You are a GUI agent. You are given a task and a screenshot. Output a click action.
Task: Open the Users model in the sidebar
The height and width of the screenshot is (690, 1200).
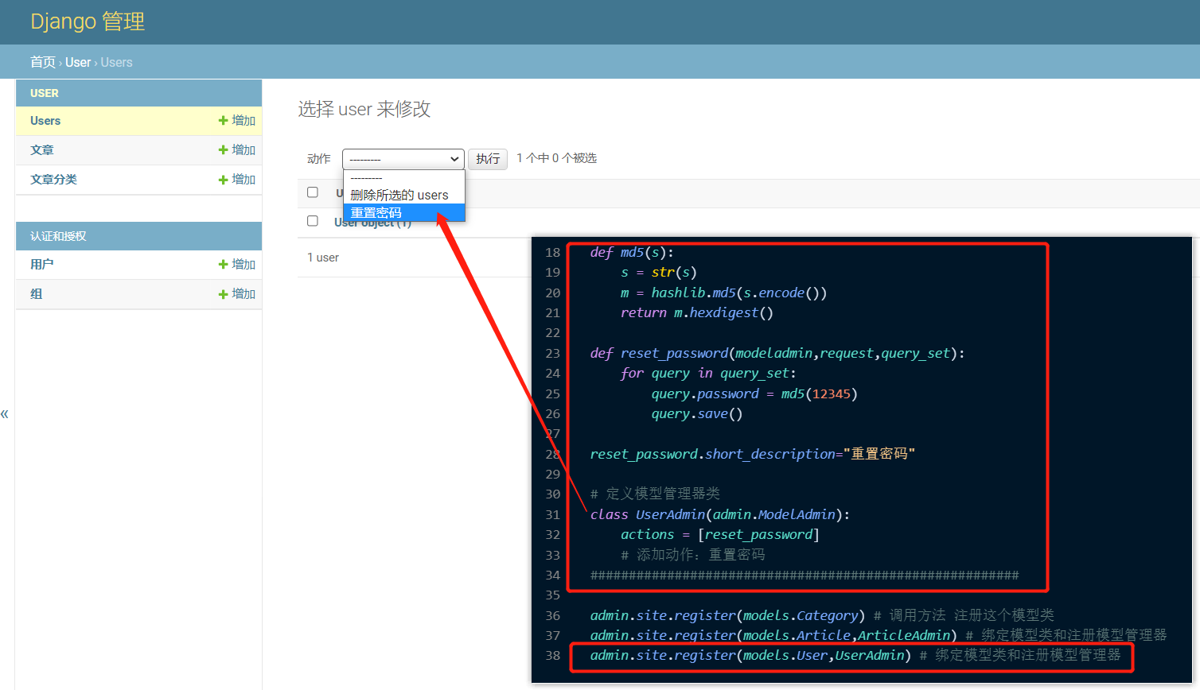[45, 121]
